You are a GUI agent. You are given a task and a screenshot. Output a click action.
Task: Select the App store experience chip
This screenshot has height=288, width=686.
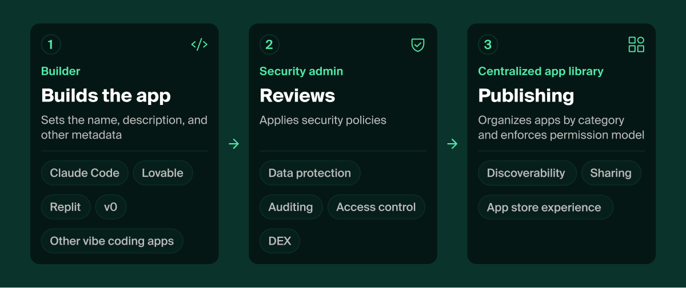[544, 207]
